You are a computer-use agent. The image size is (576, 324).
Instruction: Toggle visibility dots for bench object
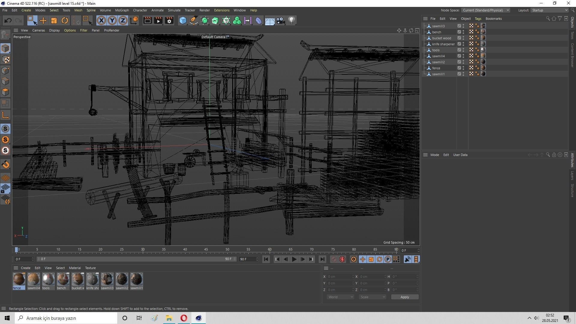(463, 32)
